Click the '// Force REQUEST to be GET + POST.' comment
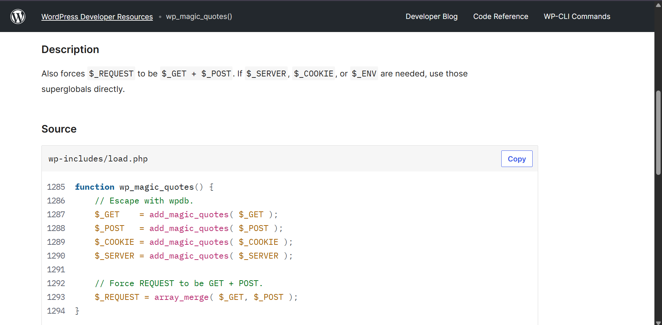The height and width of the screenshot is (325, 662). point(179,283)
